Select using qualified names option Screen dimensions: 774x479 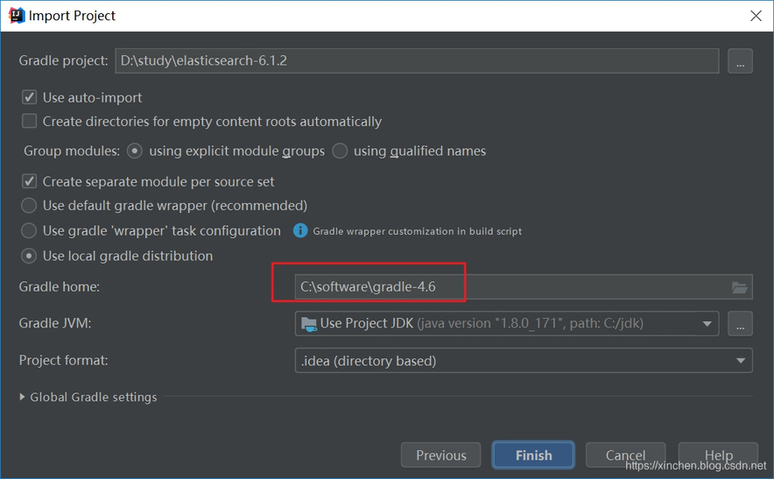(x=340, y=151)
